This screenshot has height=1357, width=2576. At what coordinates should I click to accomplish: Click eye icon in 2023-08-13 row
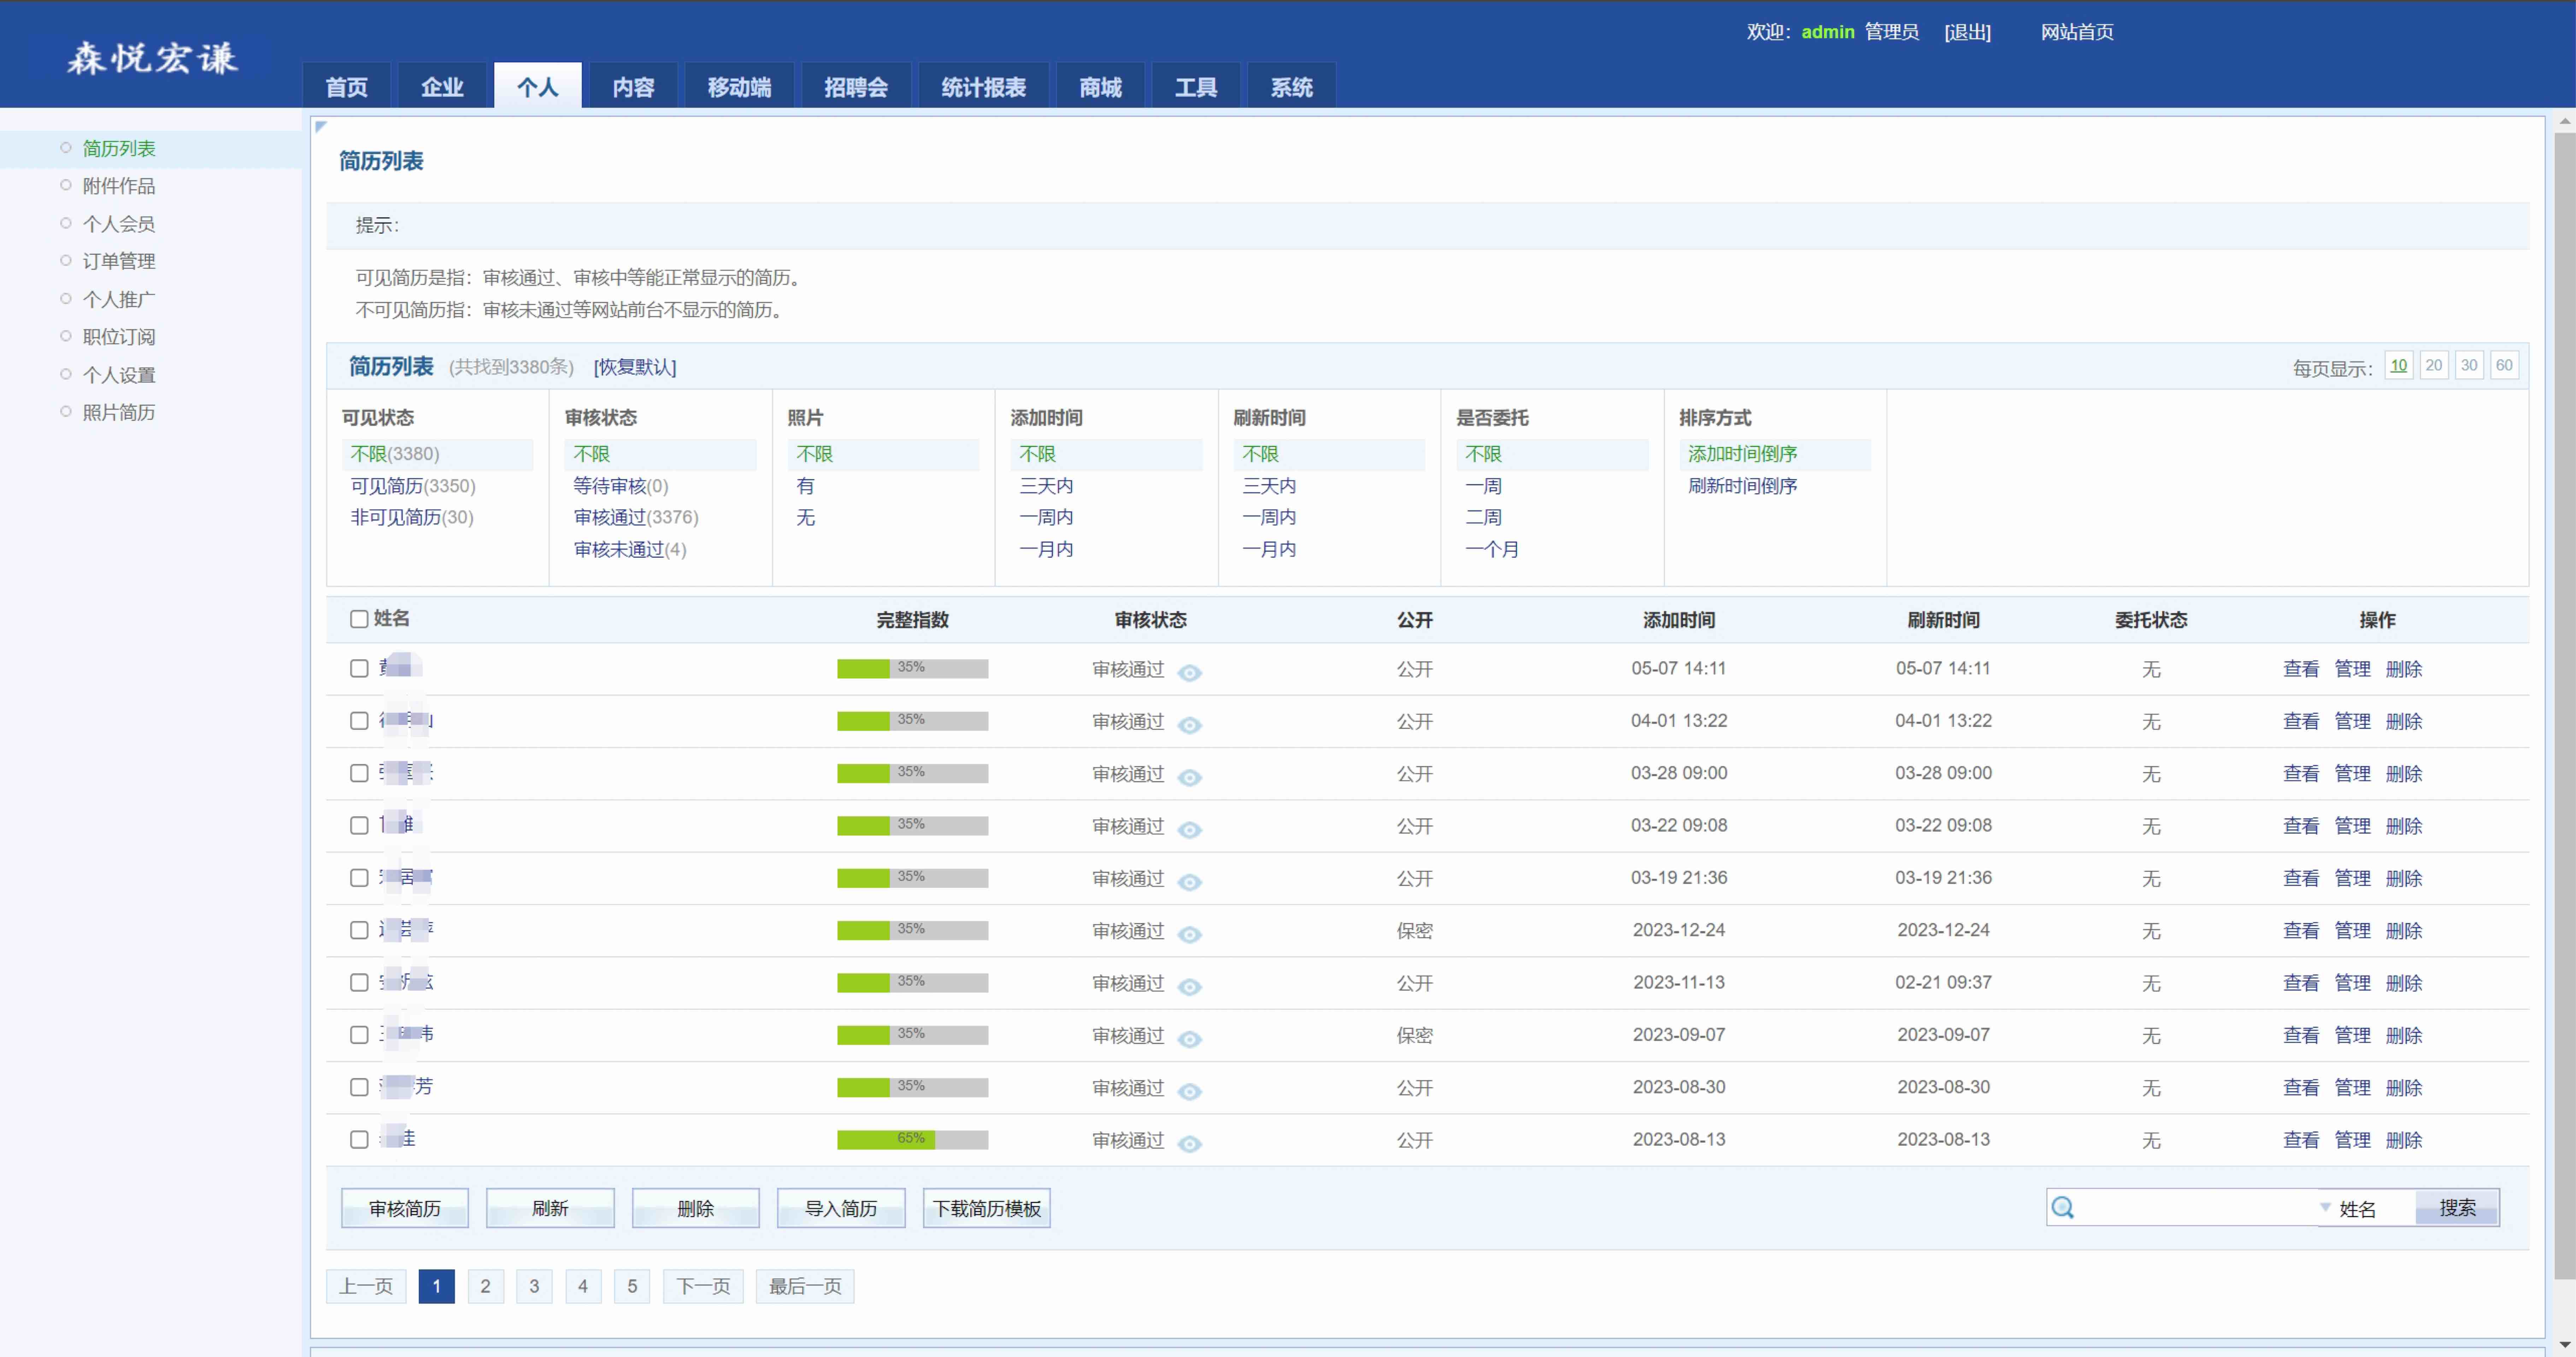tap(1189, 1144)
